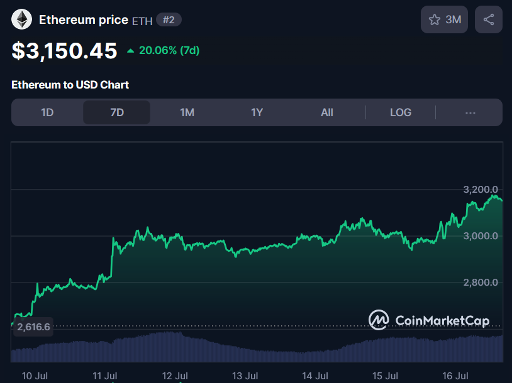This screenshot has width=512, height=383.
Task: Click the green up-triangle change arrow
Action: tap(131, 50)
